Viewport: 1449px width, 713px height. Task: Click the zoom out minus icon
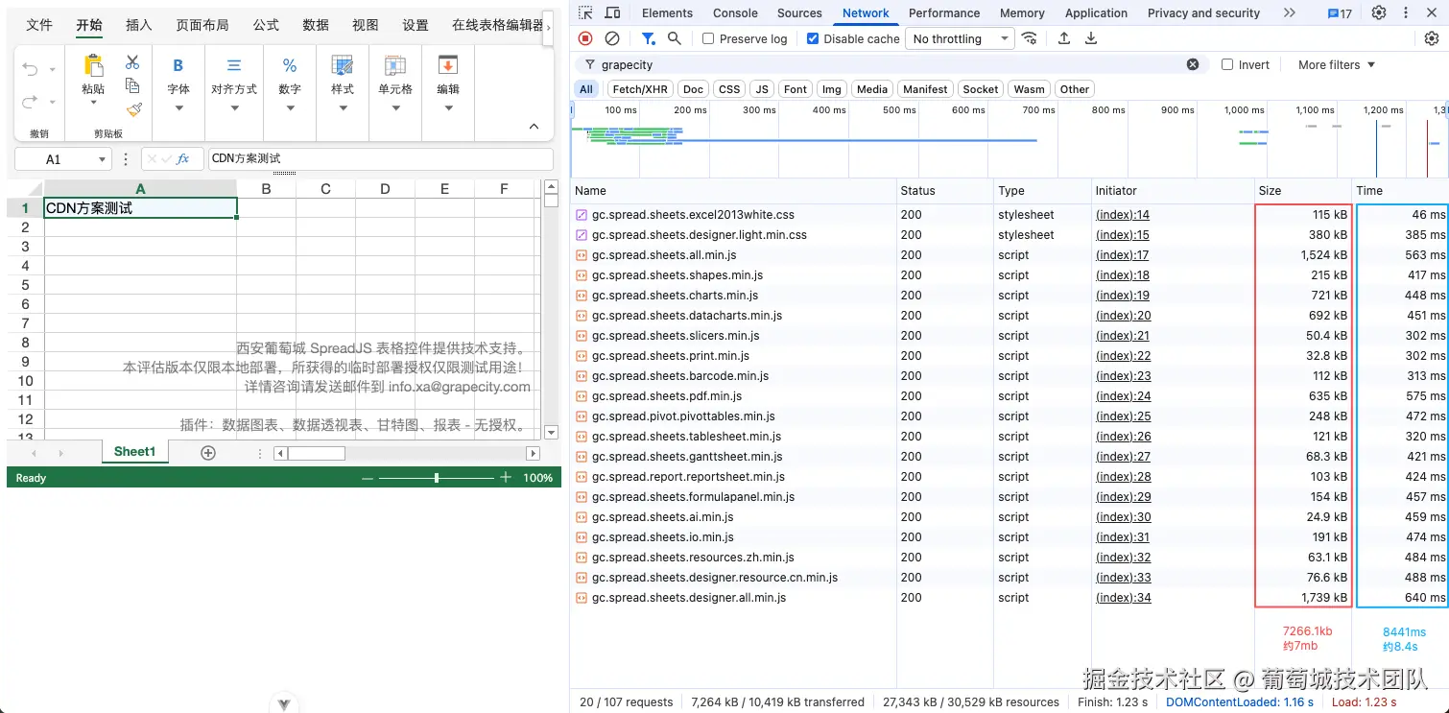point(368,478)
